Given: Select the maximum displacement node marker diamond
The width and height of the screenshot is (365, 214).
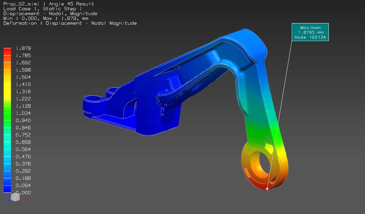Looking at the screenshot, I should [267, 188].
